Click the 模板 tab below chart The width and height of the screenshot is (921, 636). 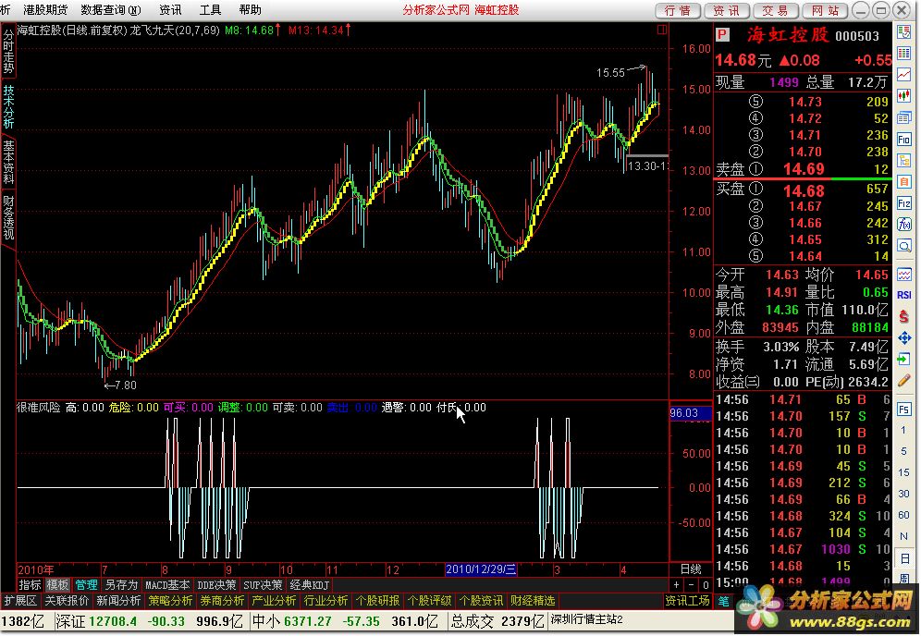(57, 585)
